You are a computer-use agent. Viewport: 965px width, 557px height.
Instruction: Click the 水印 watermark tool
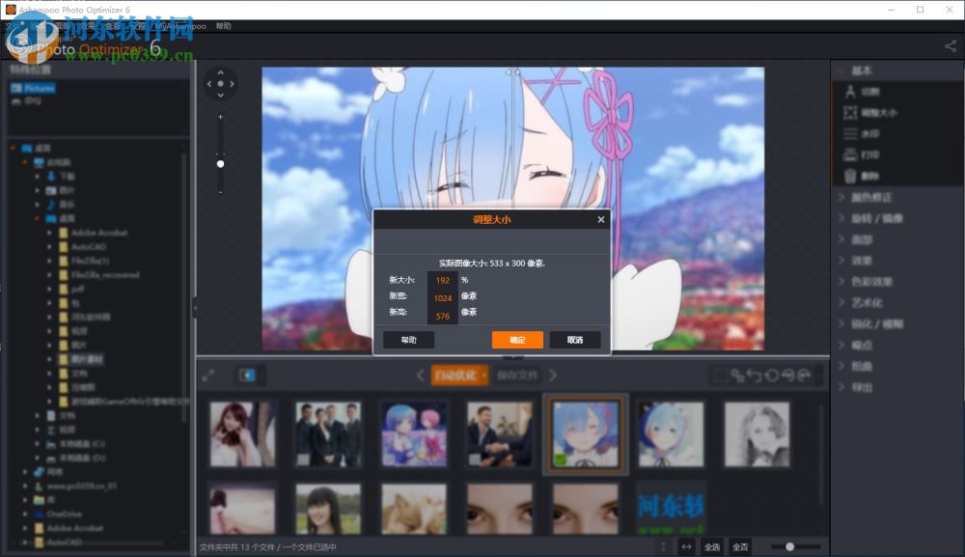click(871, 133)
